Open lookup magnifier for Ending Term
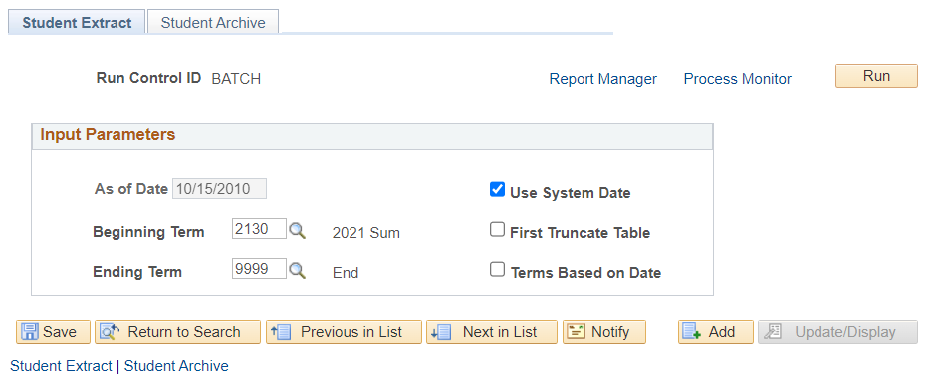 tap(297, 271)
